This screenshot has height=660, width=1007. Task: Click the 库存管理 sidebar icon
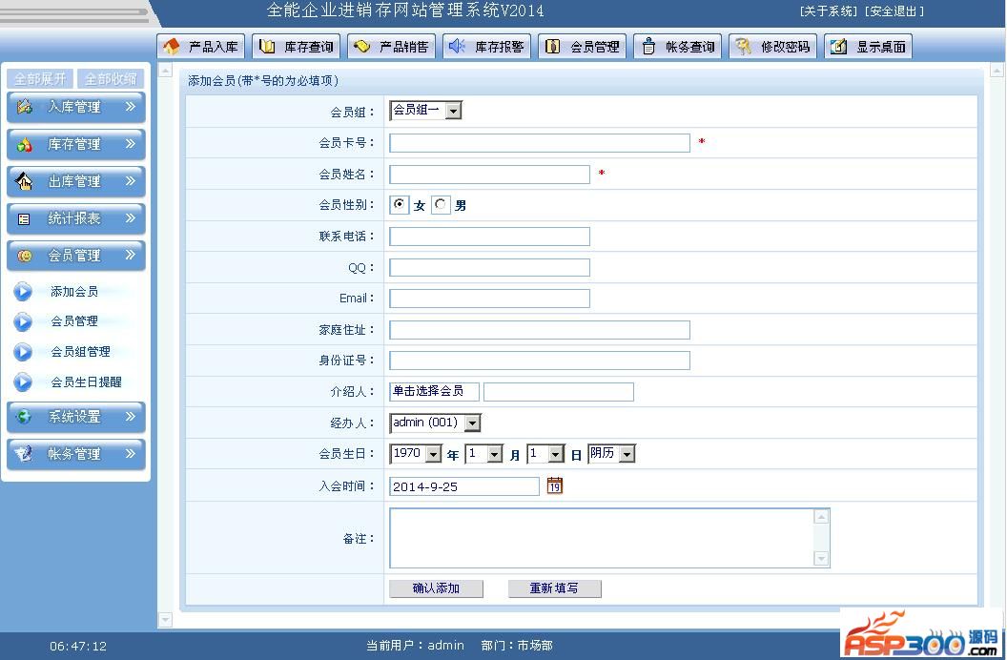[x=25, y=144]
